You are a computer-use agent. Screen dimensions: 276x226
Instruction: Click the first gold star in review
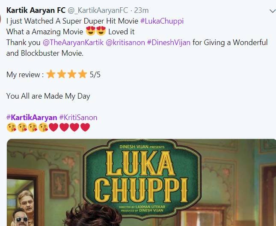click(x=51, y=74)
